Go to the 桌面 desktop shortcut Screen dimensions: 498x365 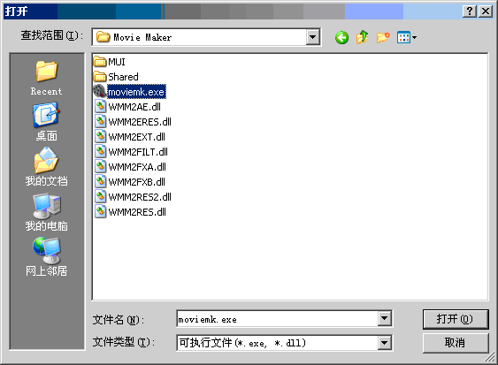46,122
